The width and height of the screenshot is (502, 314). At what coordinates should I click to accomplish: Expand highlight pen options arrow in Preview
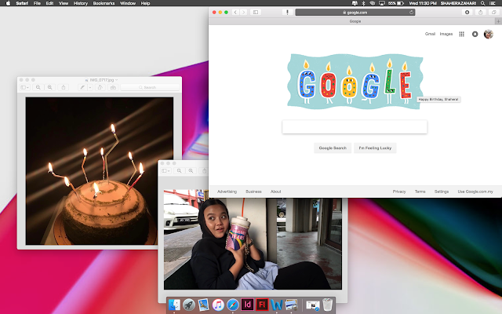coord(90,87)
